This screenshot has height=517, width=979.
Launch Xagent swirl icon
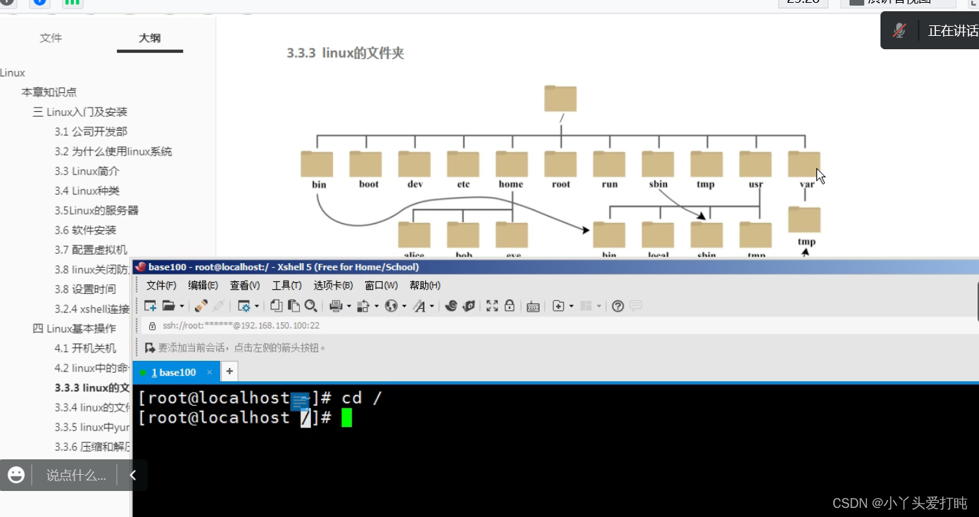(x=451, y=306)
